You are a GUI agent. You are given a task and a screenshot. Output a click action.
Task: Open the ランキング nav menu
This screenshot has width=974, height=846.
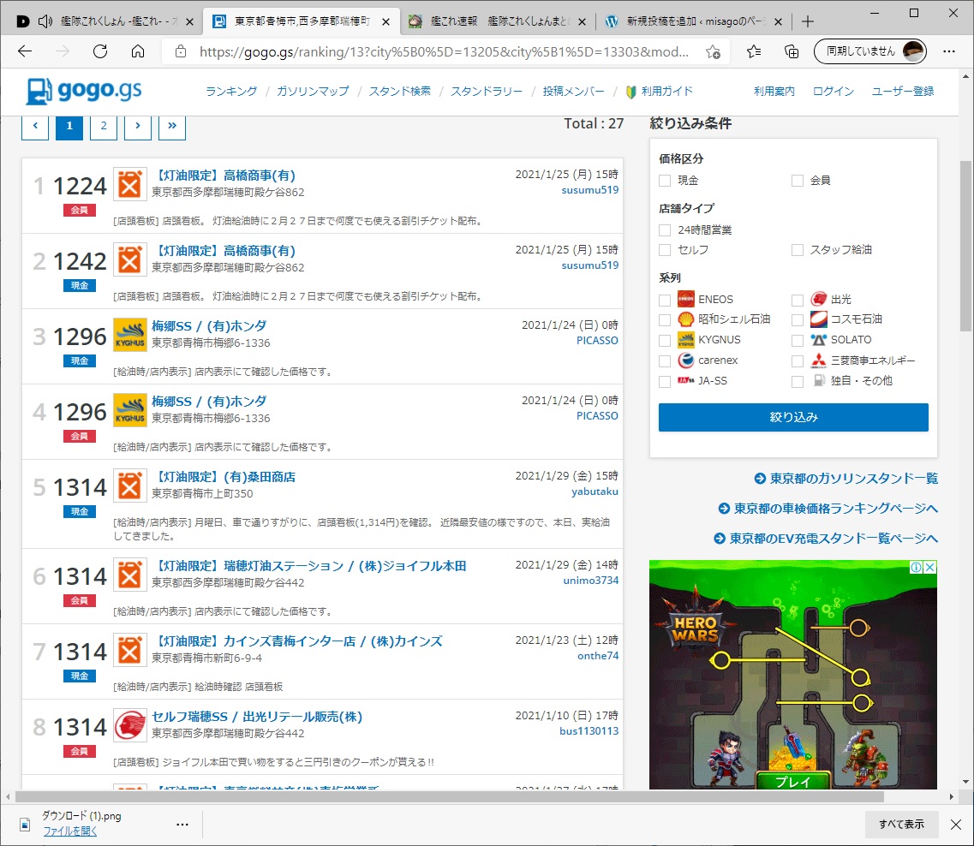pyautogui.click(x=231, y=92)
